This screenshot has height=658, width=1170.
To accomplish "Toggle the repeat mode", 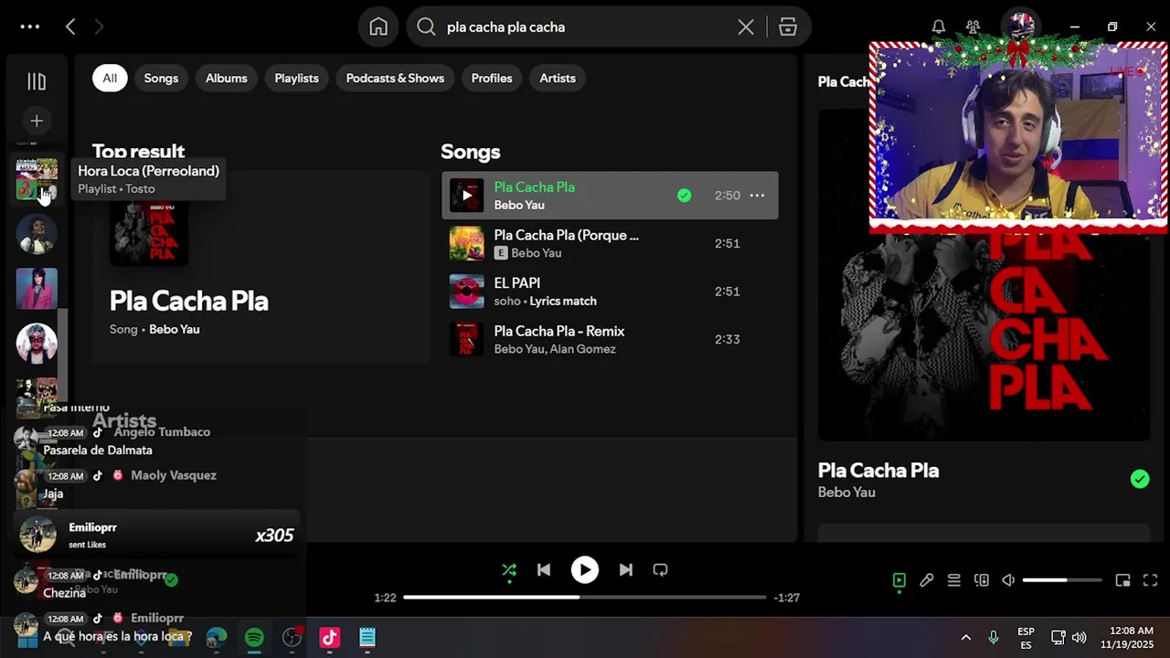I will 660,570.
